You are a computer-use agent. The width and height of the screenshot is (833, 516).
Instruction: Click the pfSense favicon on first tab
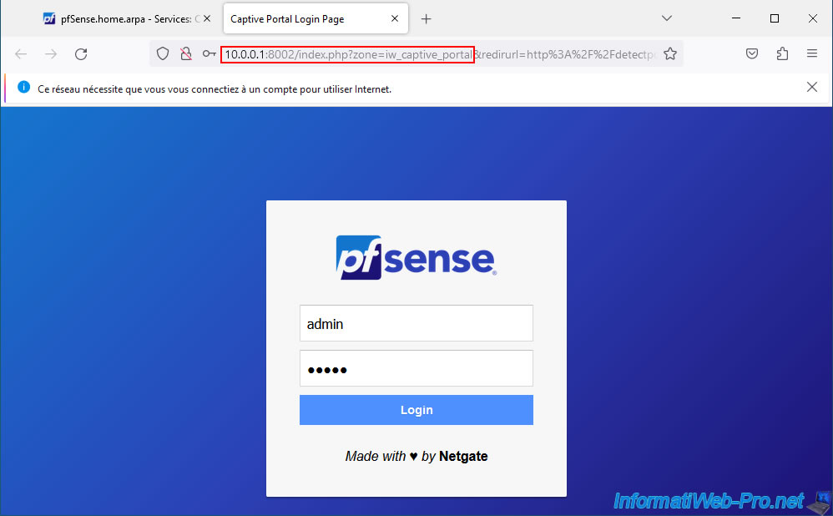49,18
